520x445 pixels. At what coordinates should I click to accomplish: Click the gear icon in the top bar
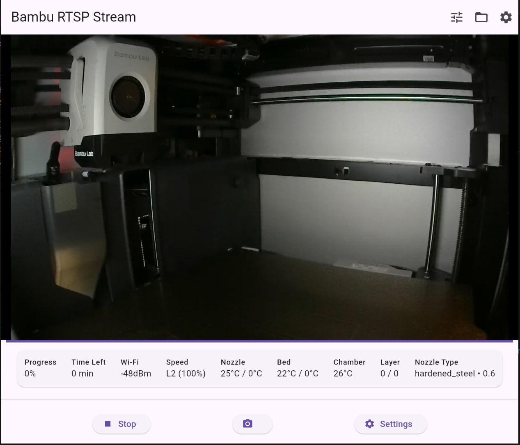click(x=506, y=17)
